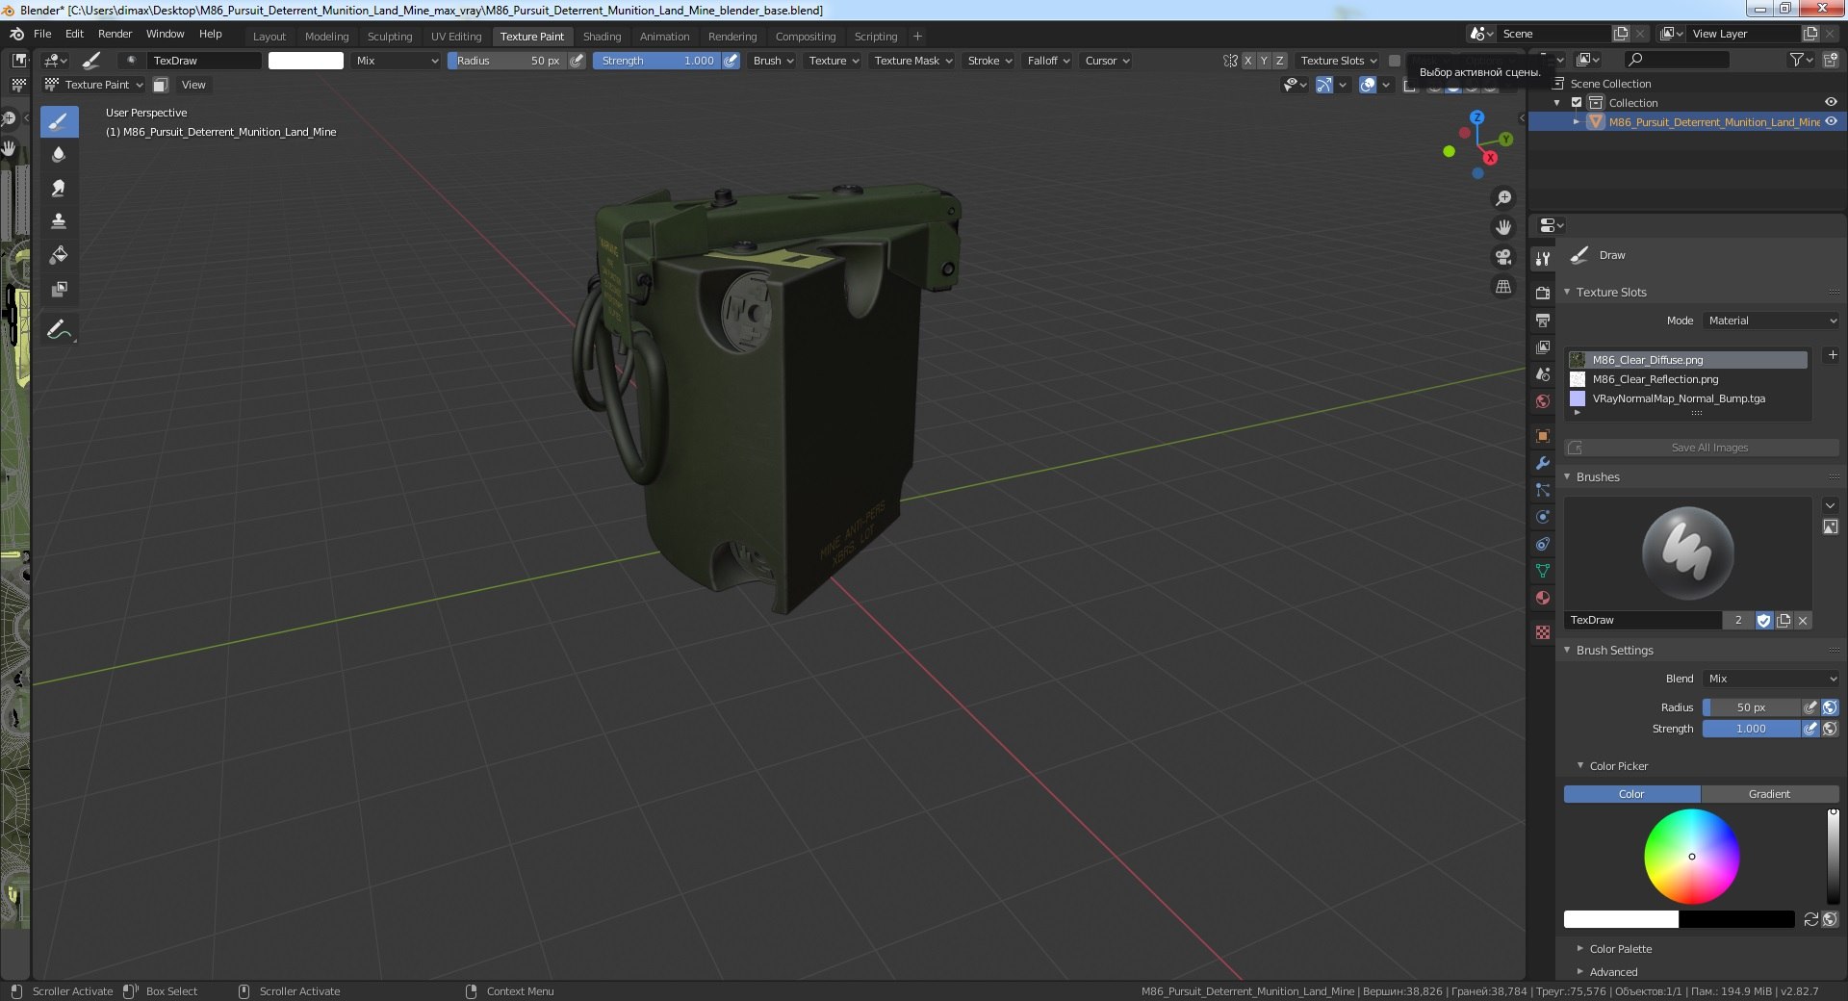Open the Render menu

point(115,34)
